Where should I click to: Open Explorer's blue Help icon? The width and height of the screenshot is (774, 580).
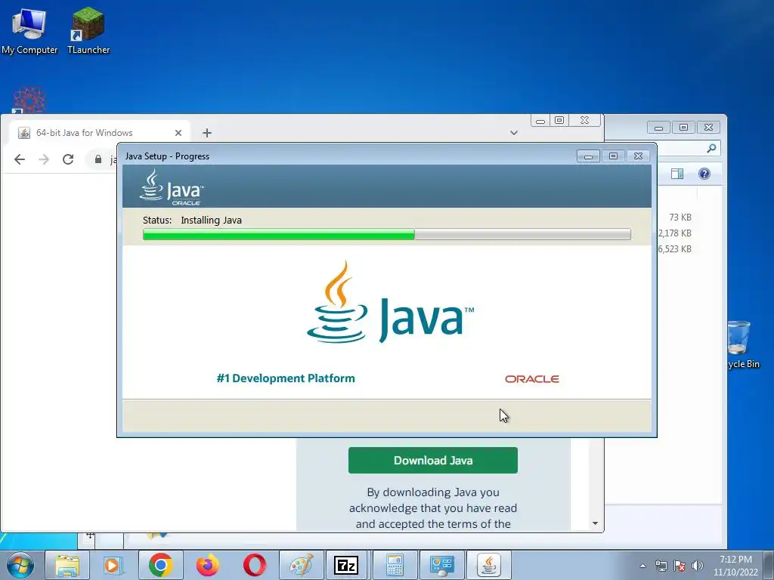tap(704, 174)
